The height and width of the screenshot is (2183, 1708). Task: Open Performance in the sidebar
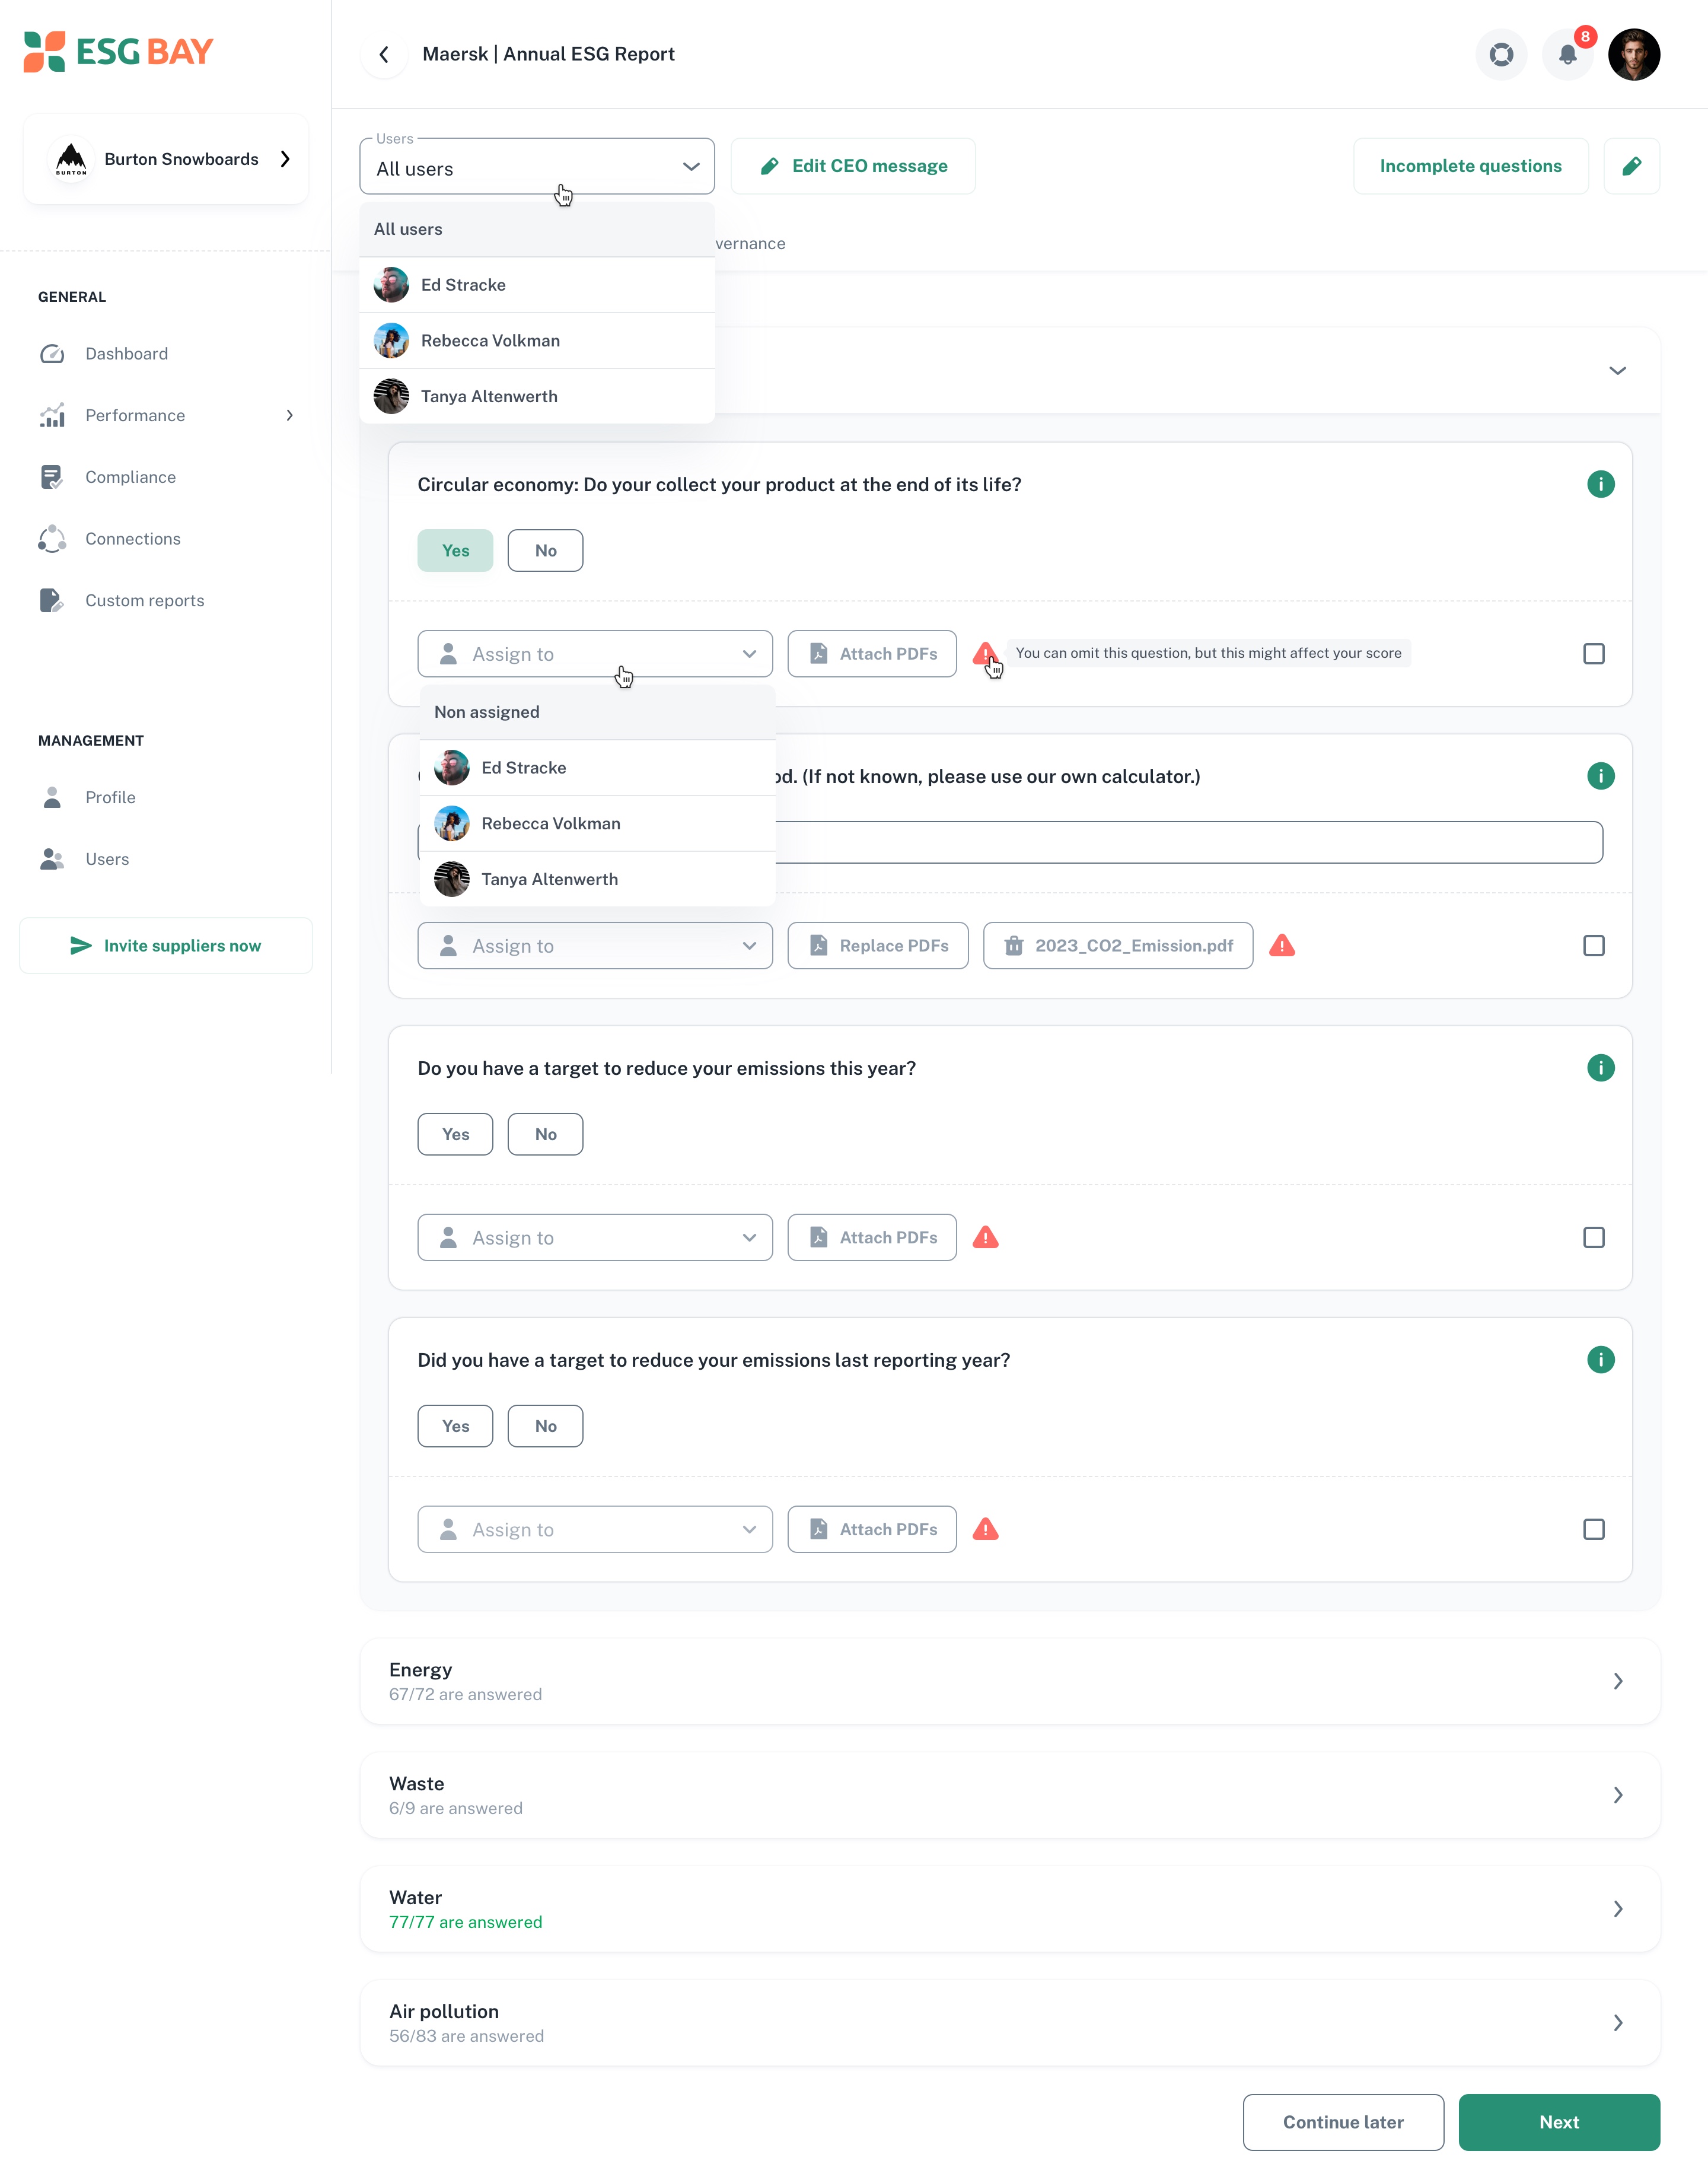click(x=135, y=416)
